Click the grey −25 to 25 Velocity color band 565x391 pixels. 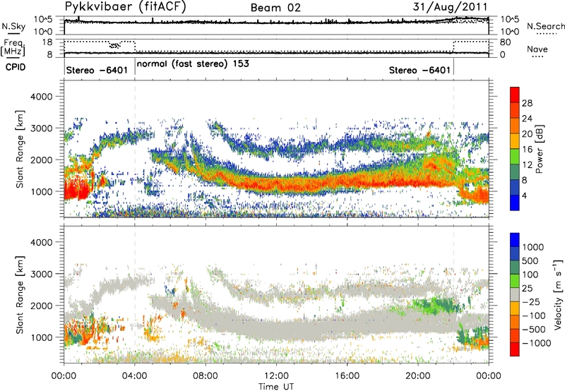(515, 294)
